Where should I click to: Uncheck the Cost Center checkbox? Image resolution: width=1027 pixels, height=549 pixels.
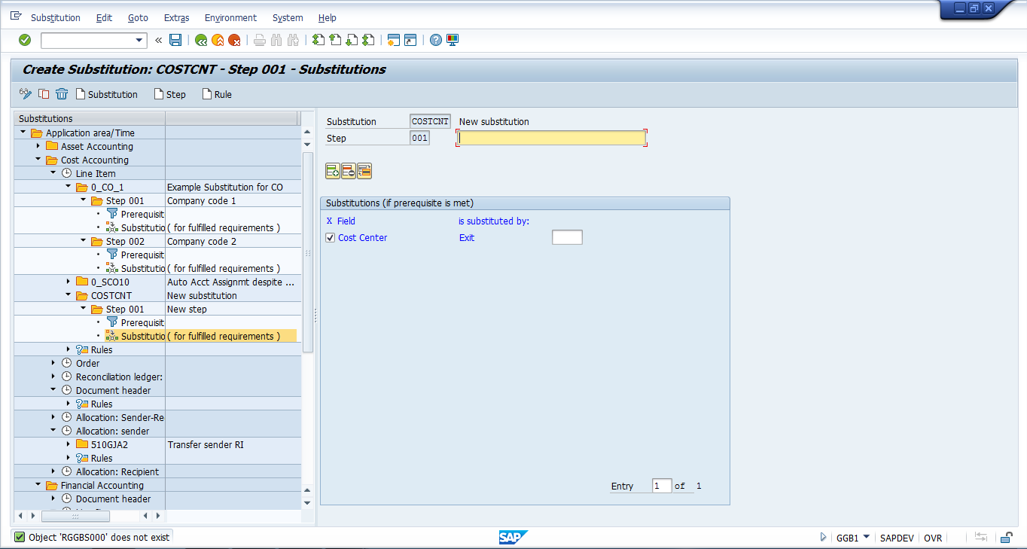point(331,238)
